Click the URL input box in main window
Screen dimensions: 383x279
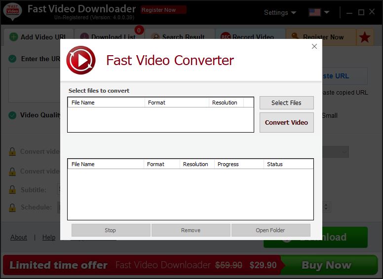[x=35, y=85]
